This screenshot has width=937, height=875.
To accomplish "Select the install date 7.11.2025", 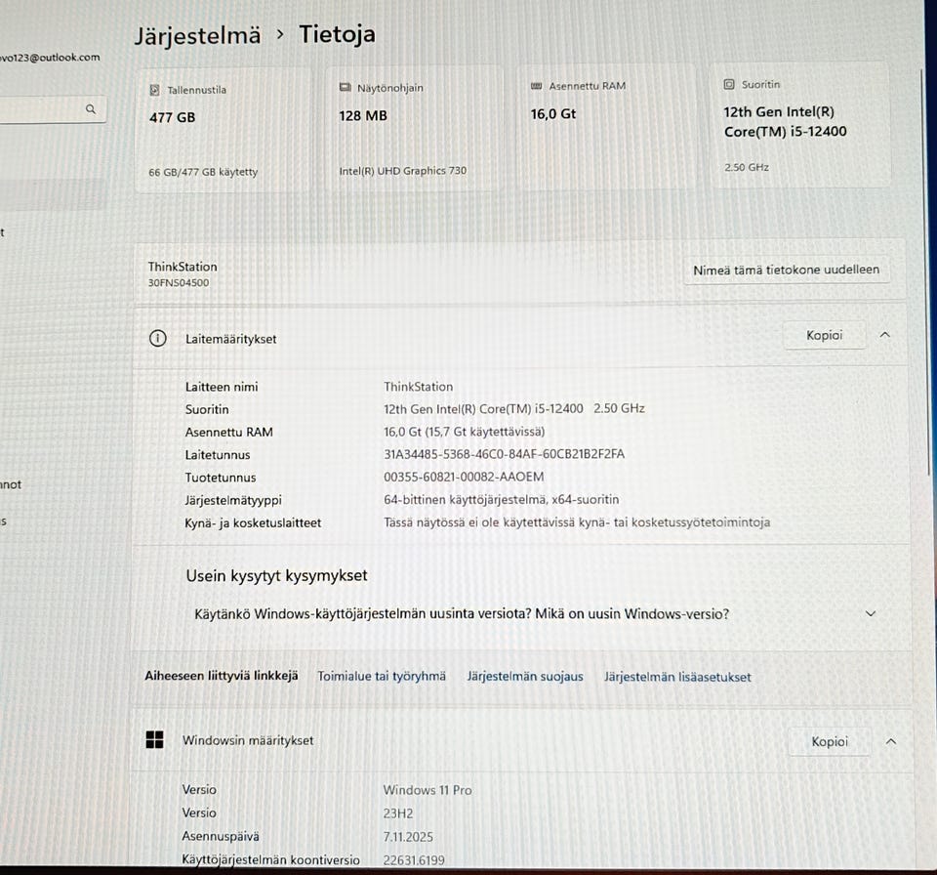I will [408, 837].
